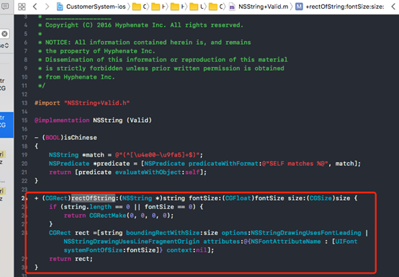
Task: Open the CustomerSystem-ios jump bar segment
Action: (x=96, y=6)
